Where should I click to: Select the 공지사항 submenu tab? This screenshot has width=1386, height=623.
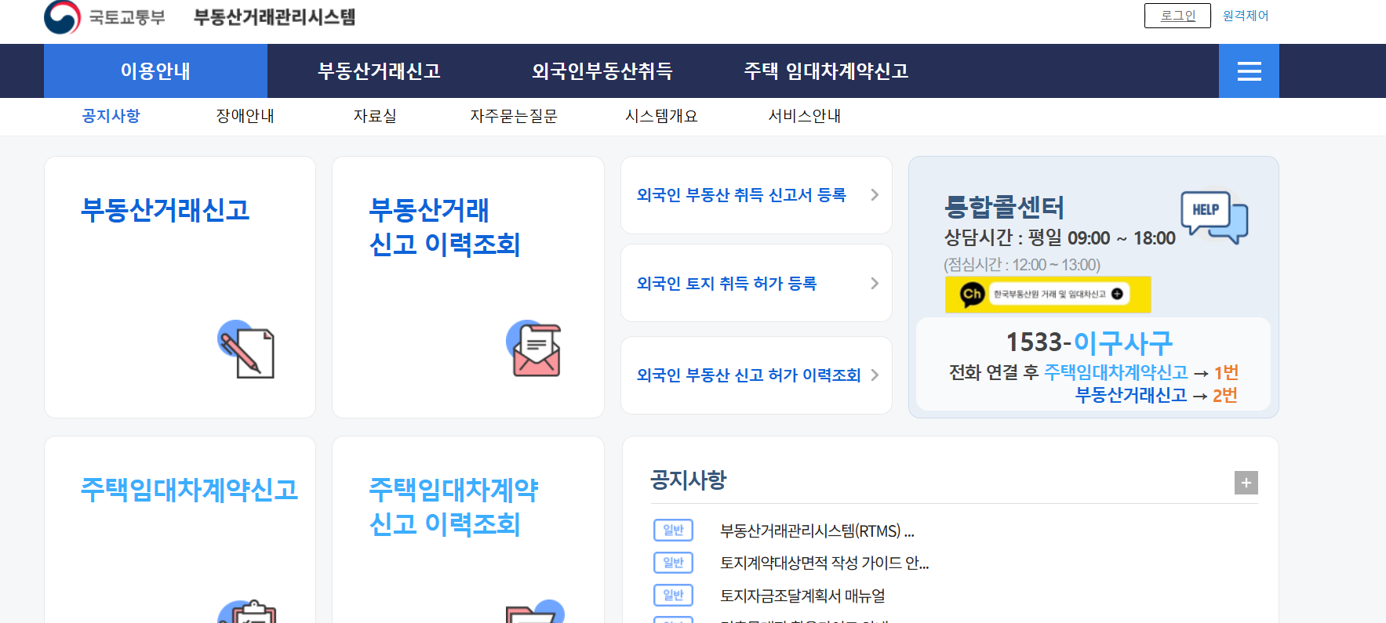pyautogui.click(x=111, y=116)
